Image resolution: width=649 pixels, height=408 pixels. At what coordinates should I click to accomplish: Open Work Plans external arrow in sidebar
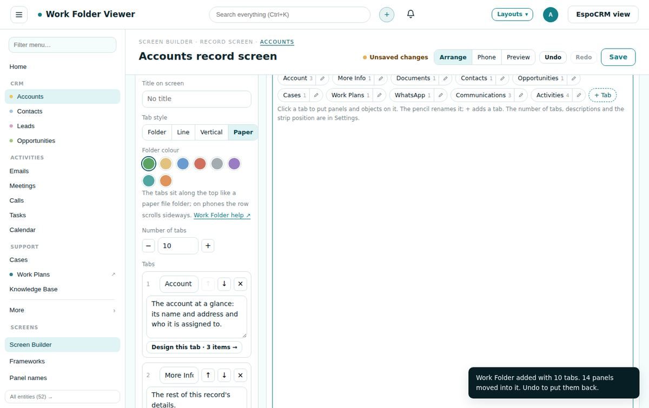click(x=113, y=275)
